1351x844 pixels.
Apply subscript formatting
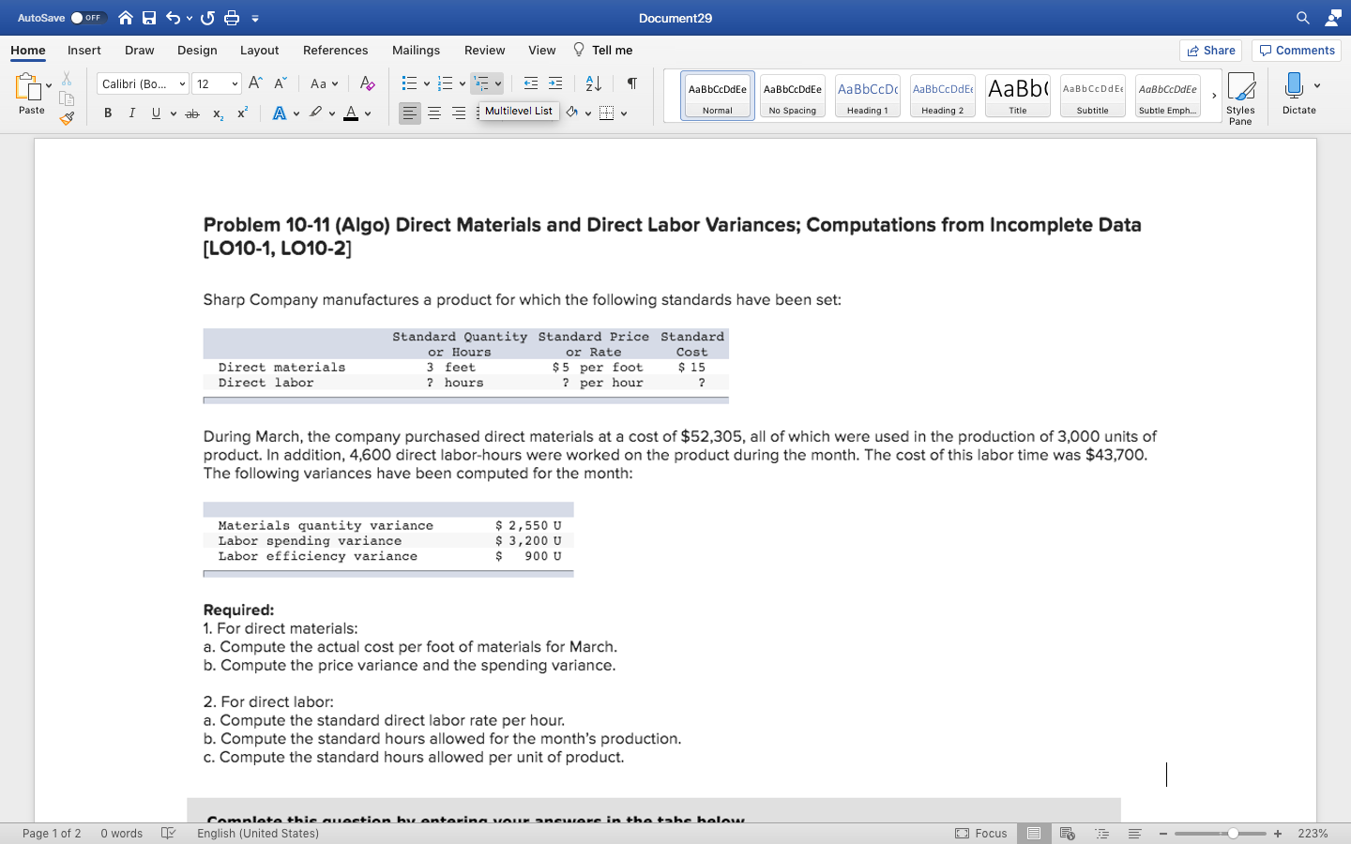218,113
